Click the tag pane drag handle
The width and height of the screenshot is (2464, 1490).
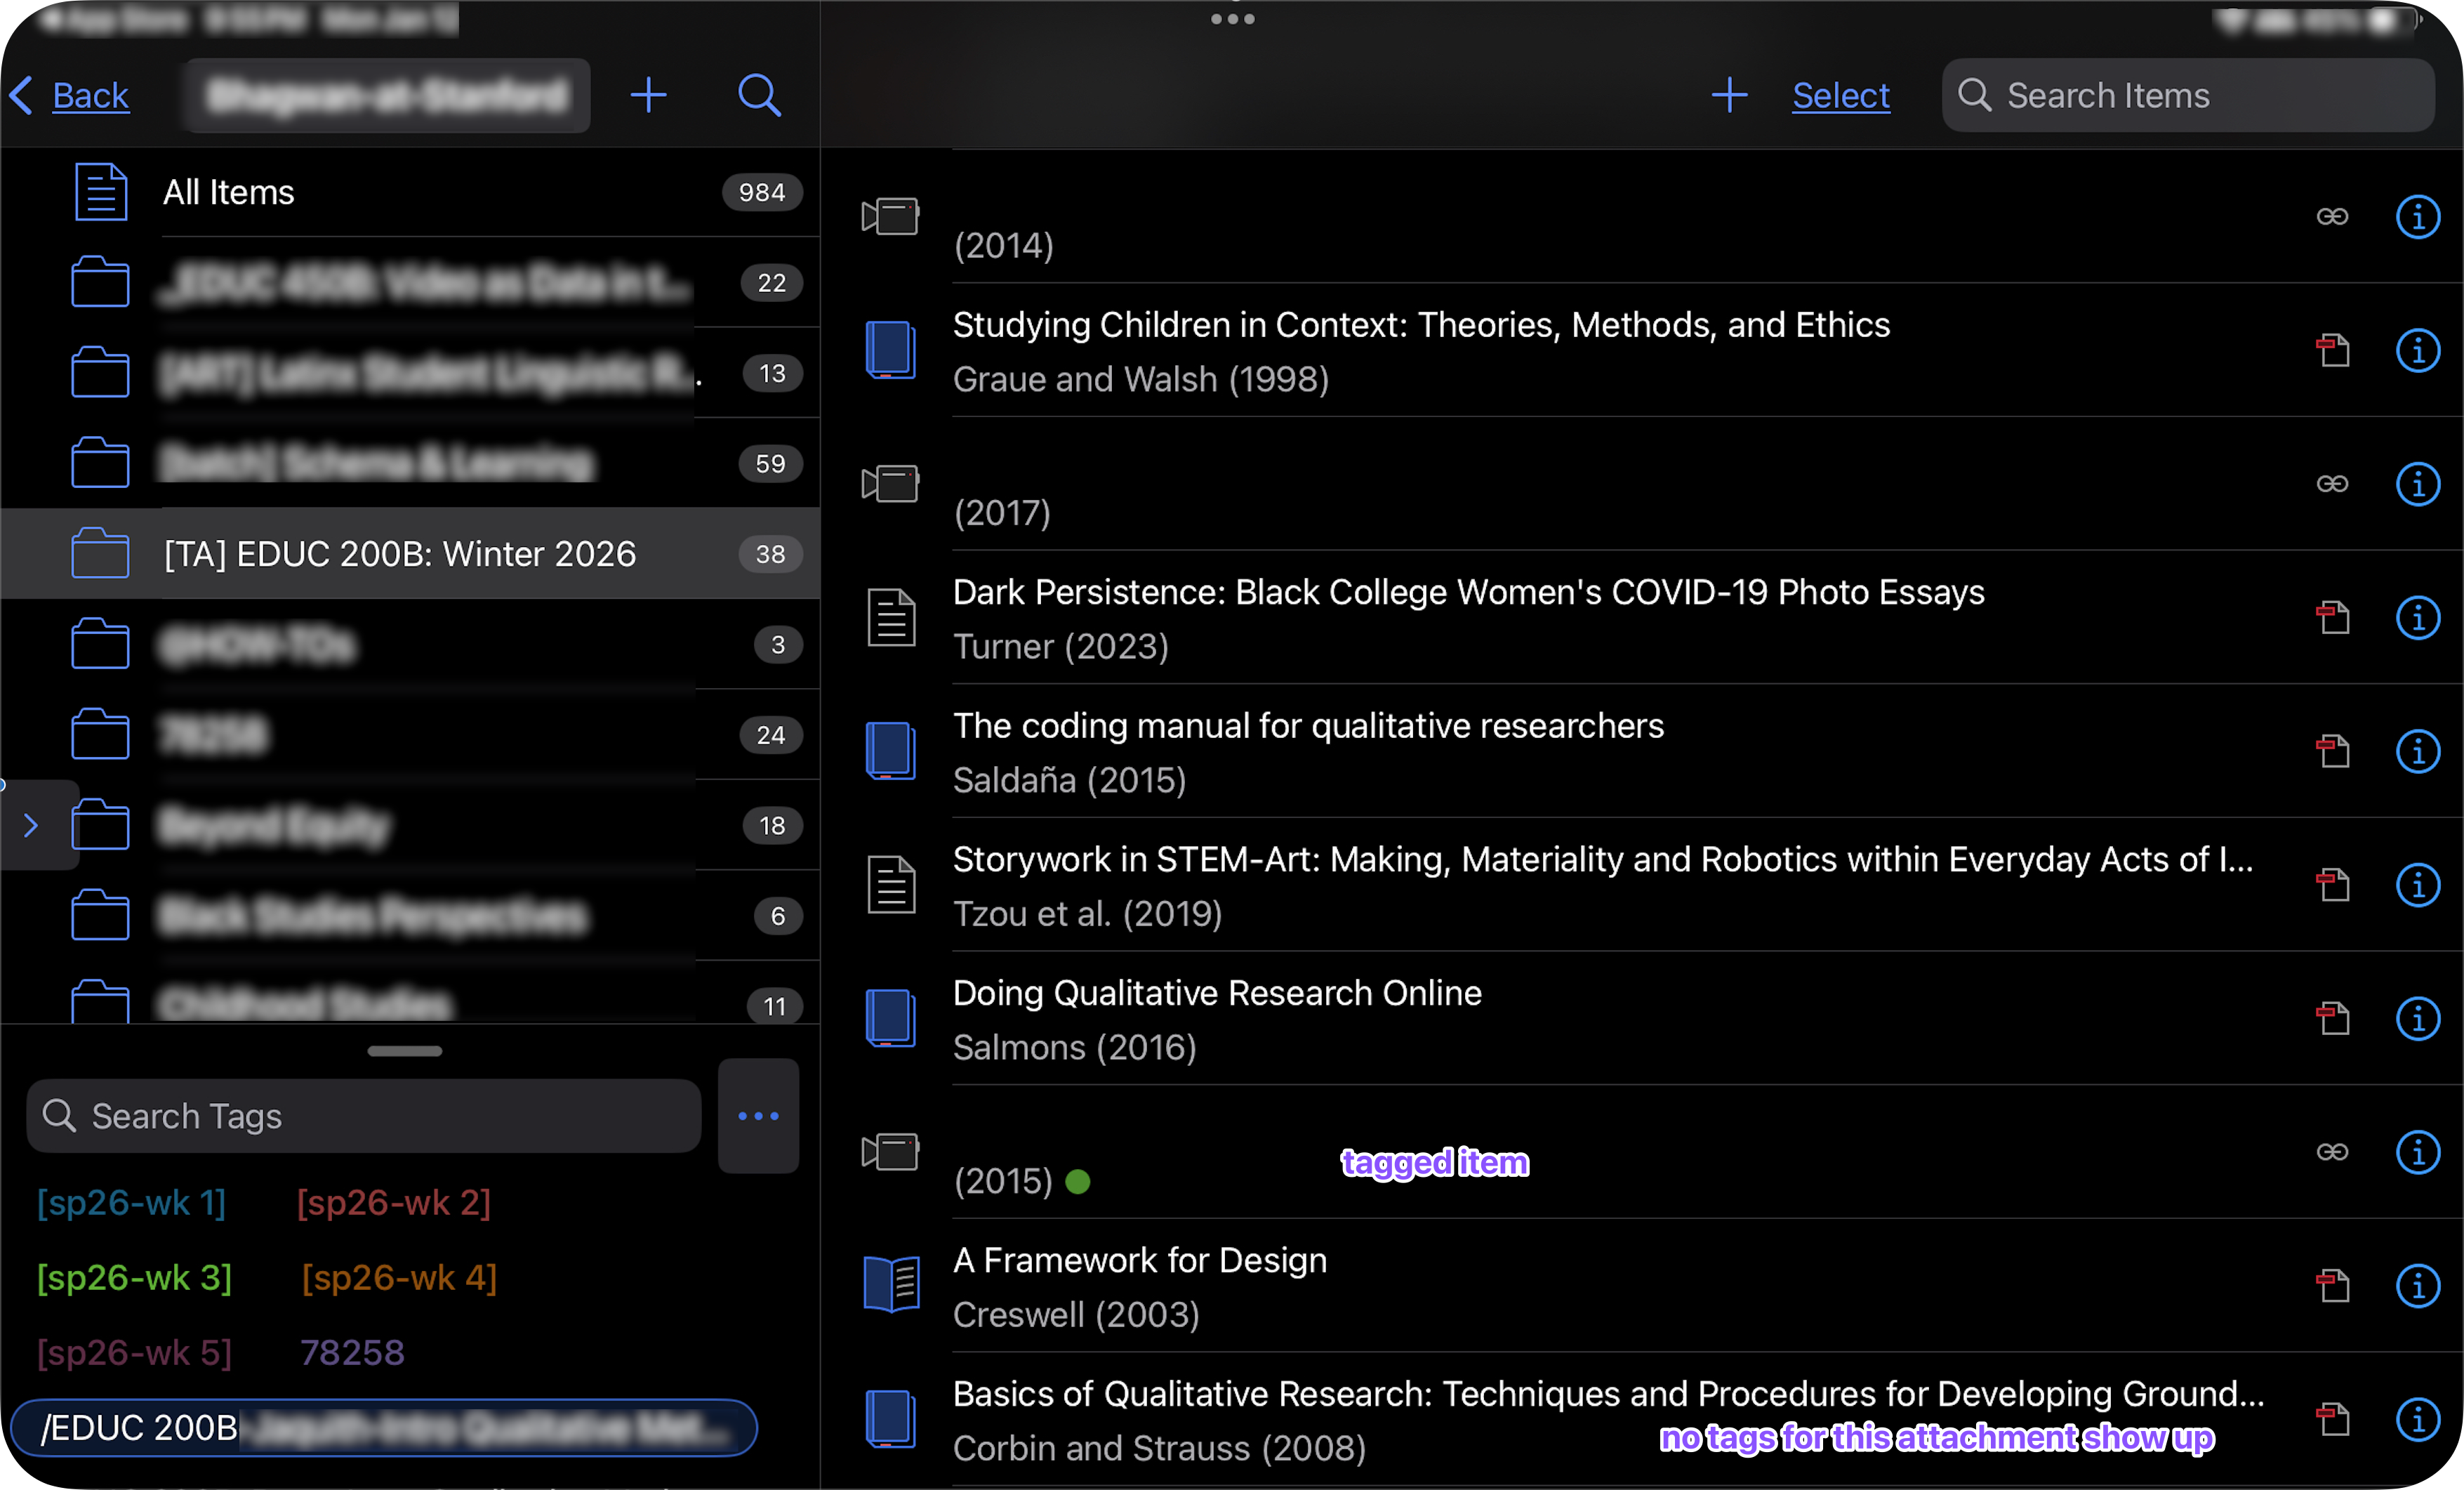point(404,1050)
